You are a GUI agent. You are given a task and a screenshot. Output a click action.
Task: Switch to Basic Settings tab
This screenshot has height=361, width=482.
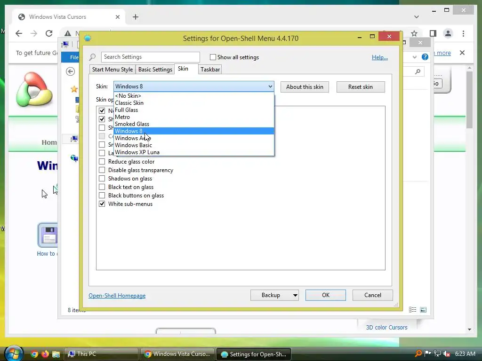pos(155,70)
